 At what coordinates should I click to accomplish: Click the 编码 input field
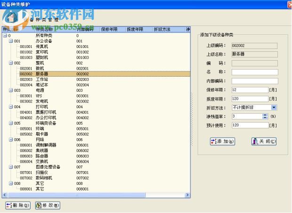coord(254,63)
